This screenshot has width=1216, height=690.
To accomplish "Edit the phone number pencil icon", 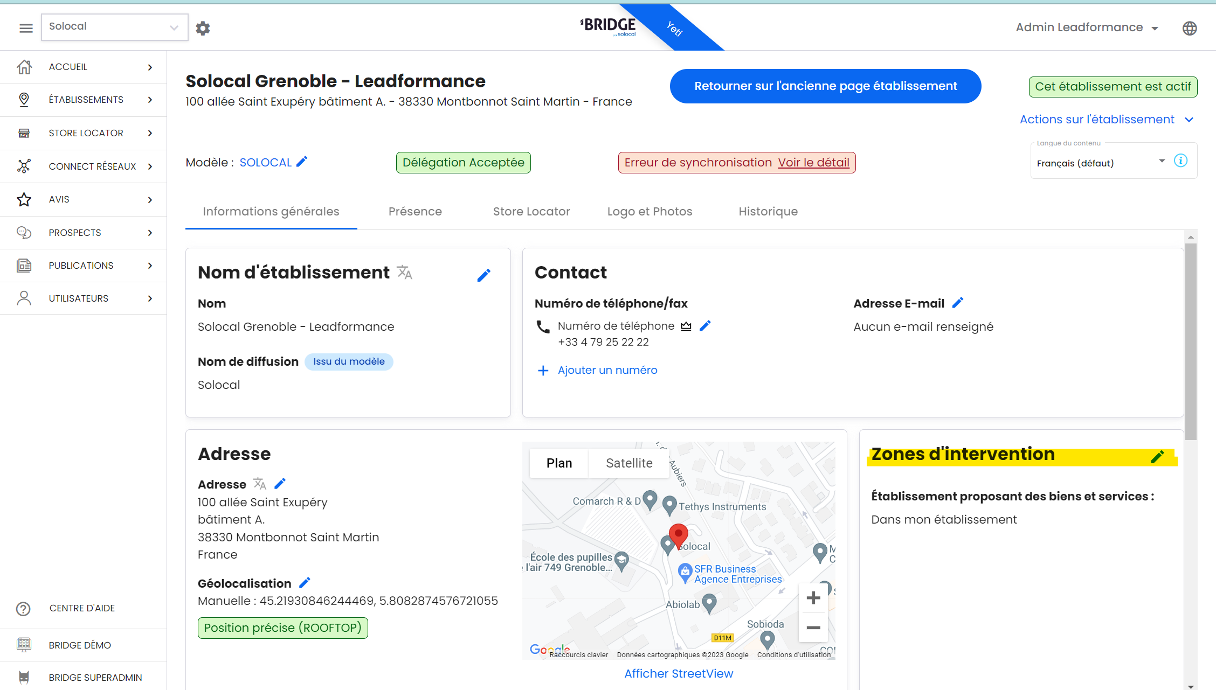I will (x=705, y=326).
